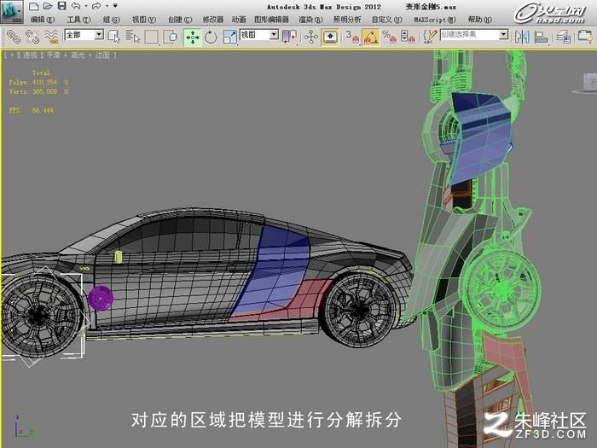Create a new scene with New icon
The height and width of the screenshot is (448, 597).
click(34, 6)
